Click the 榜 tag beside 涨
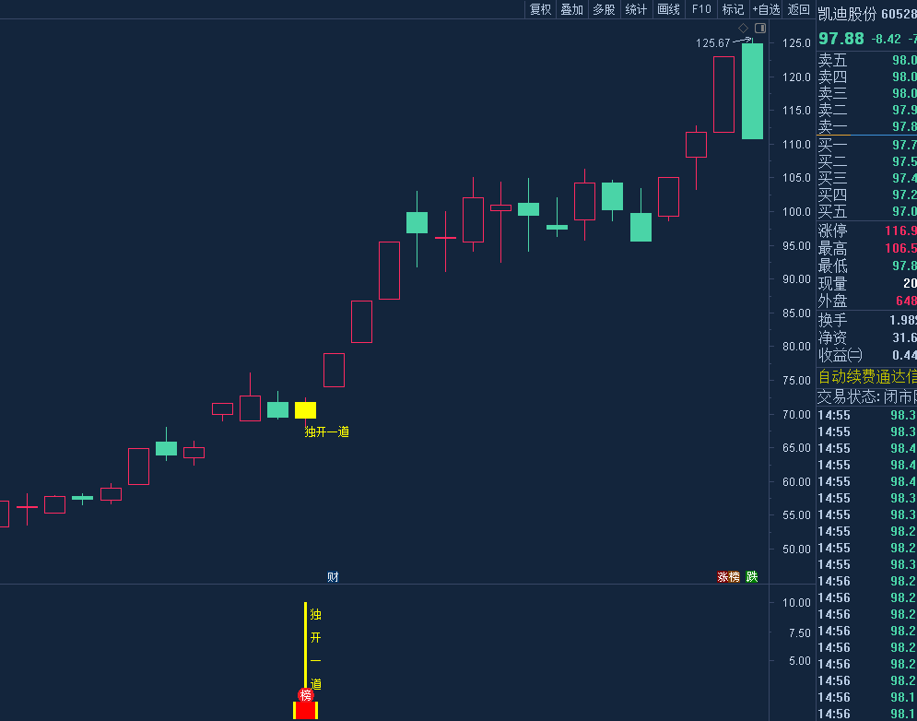This screenshot has height=721, width=917. pyautogui.click(x=735, y=577)
